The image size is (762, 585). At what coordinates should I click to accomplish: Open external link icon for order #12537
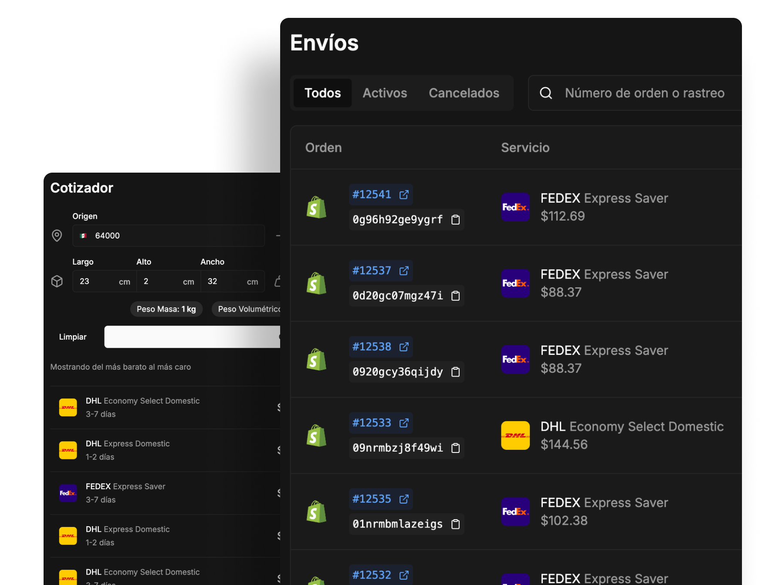click(404, 271)
